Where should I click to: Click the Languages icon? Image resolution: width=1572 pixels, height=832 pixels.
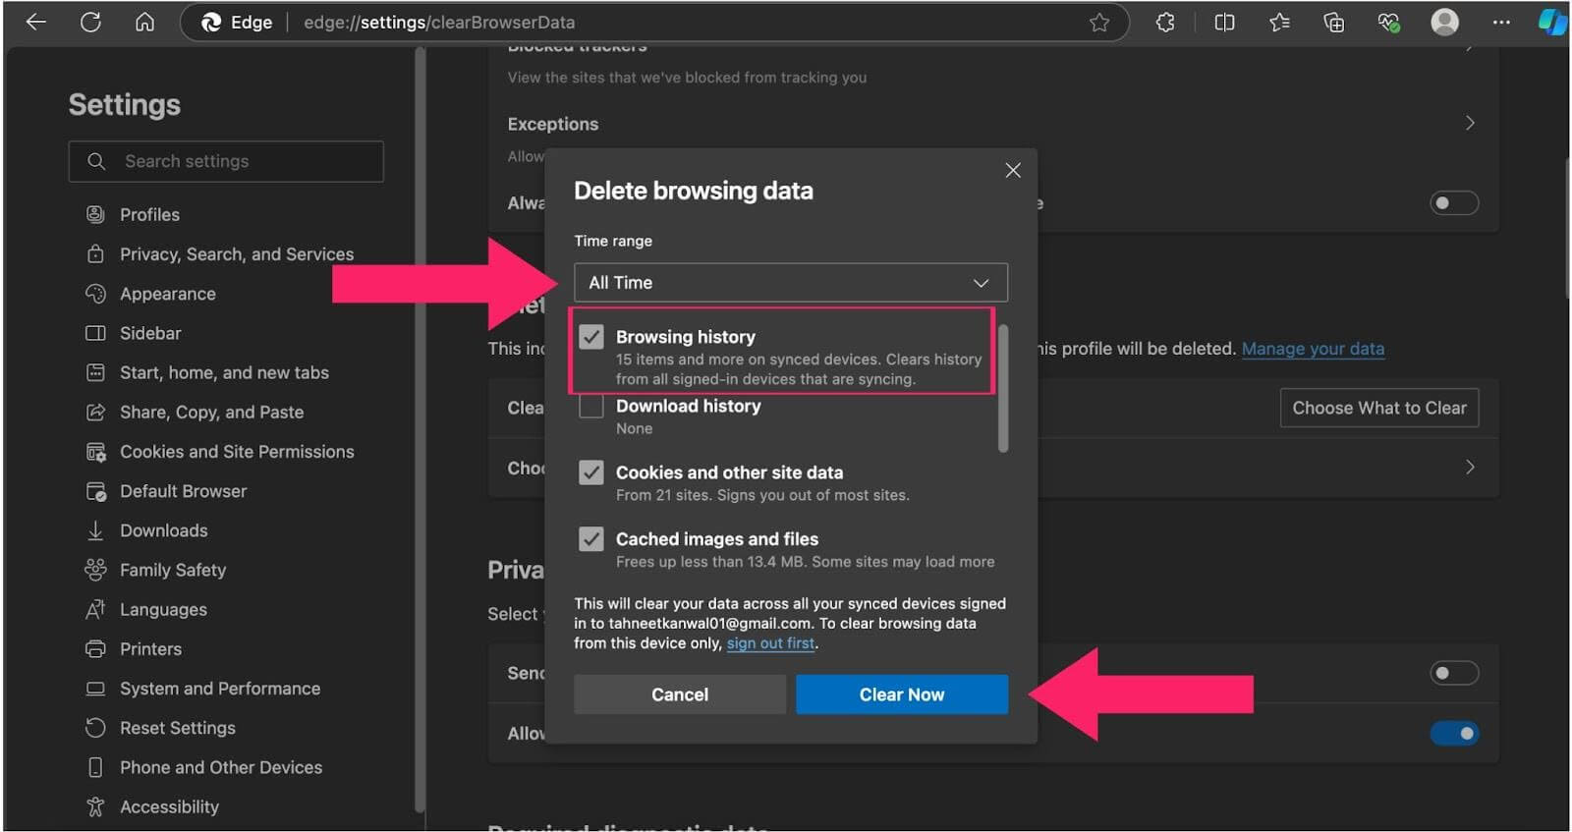point(95,609)
